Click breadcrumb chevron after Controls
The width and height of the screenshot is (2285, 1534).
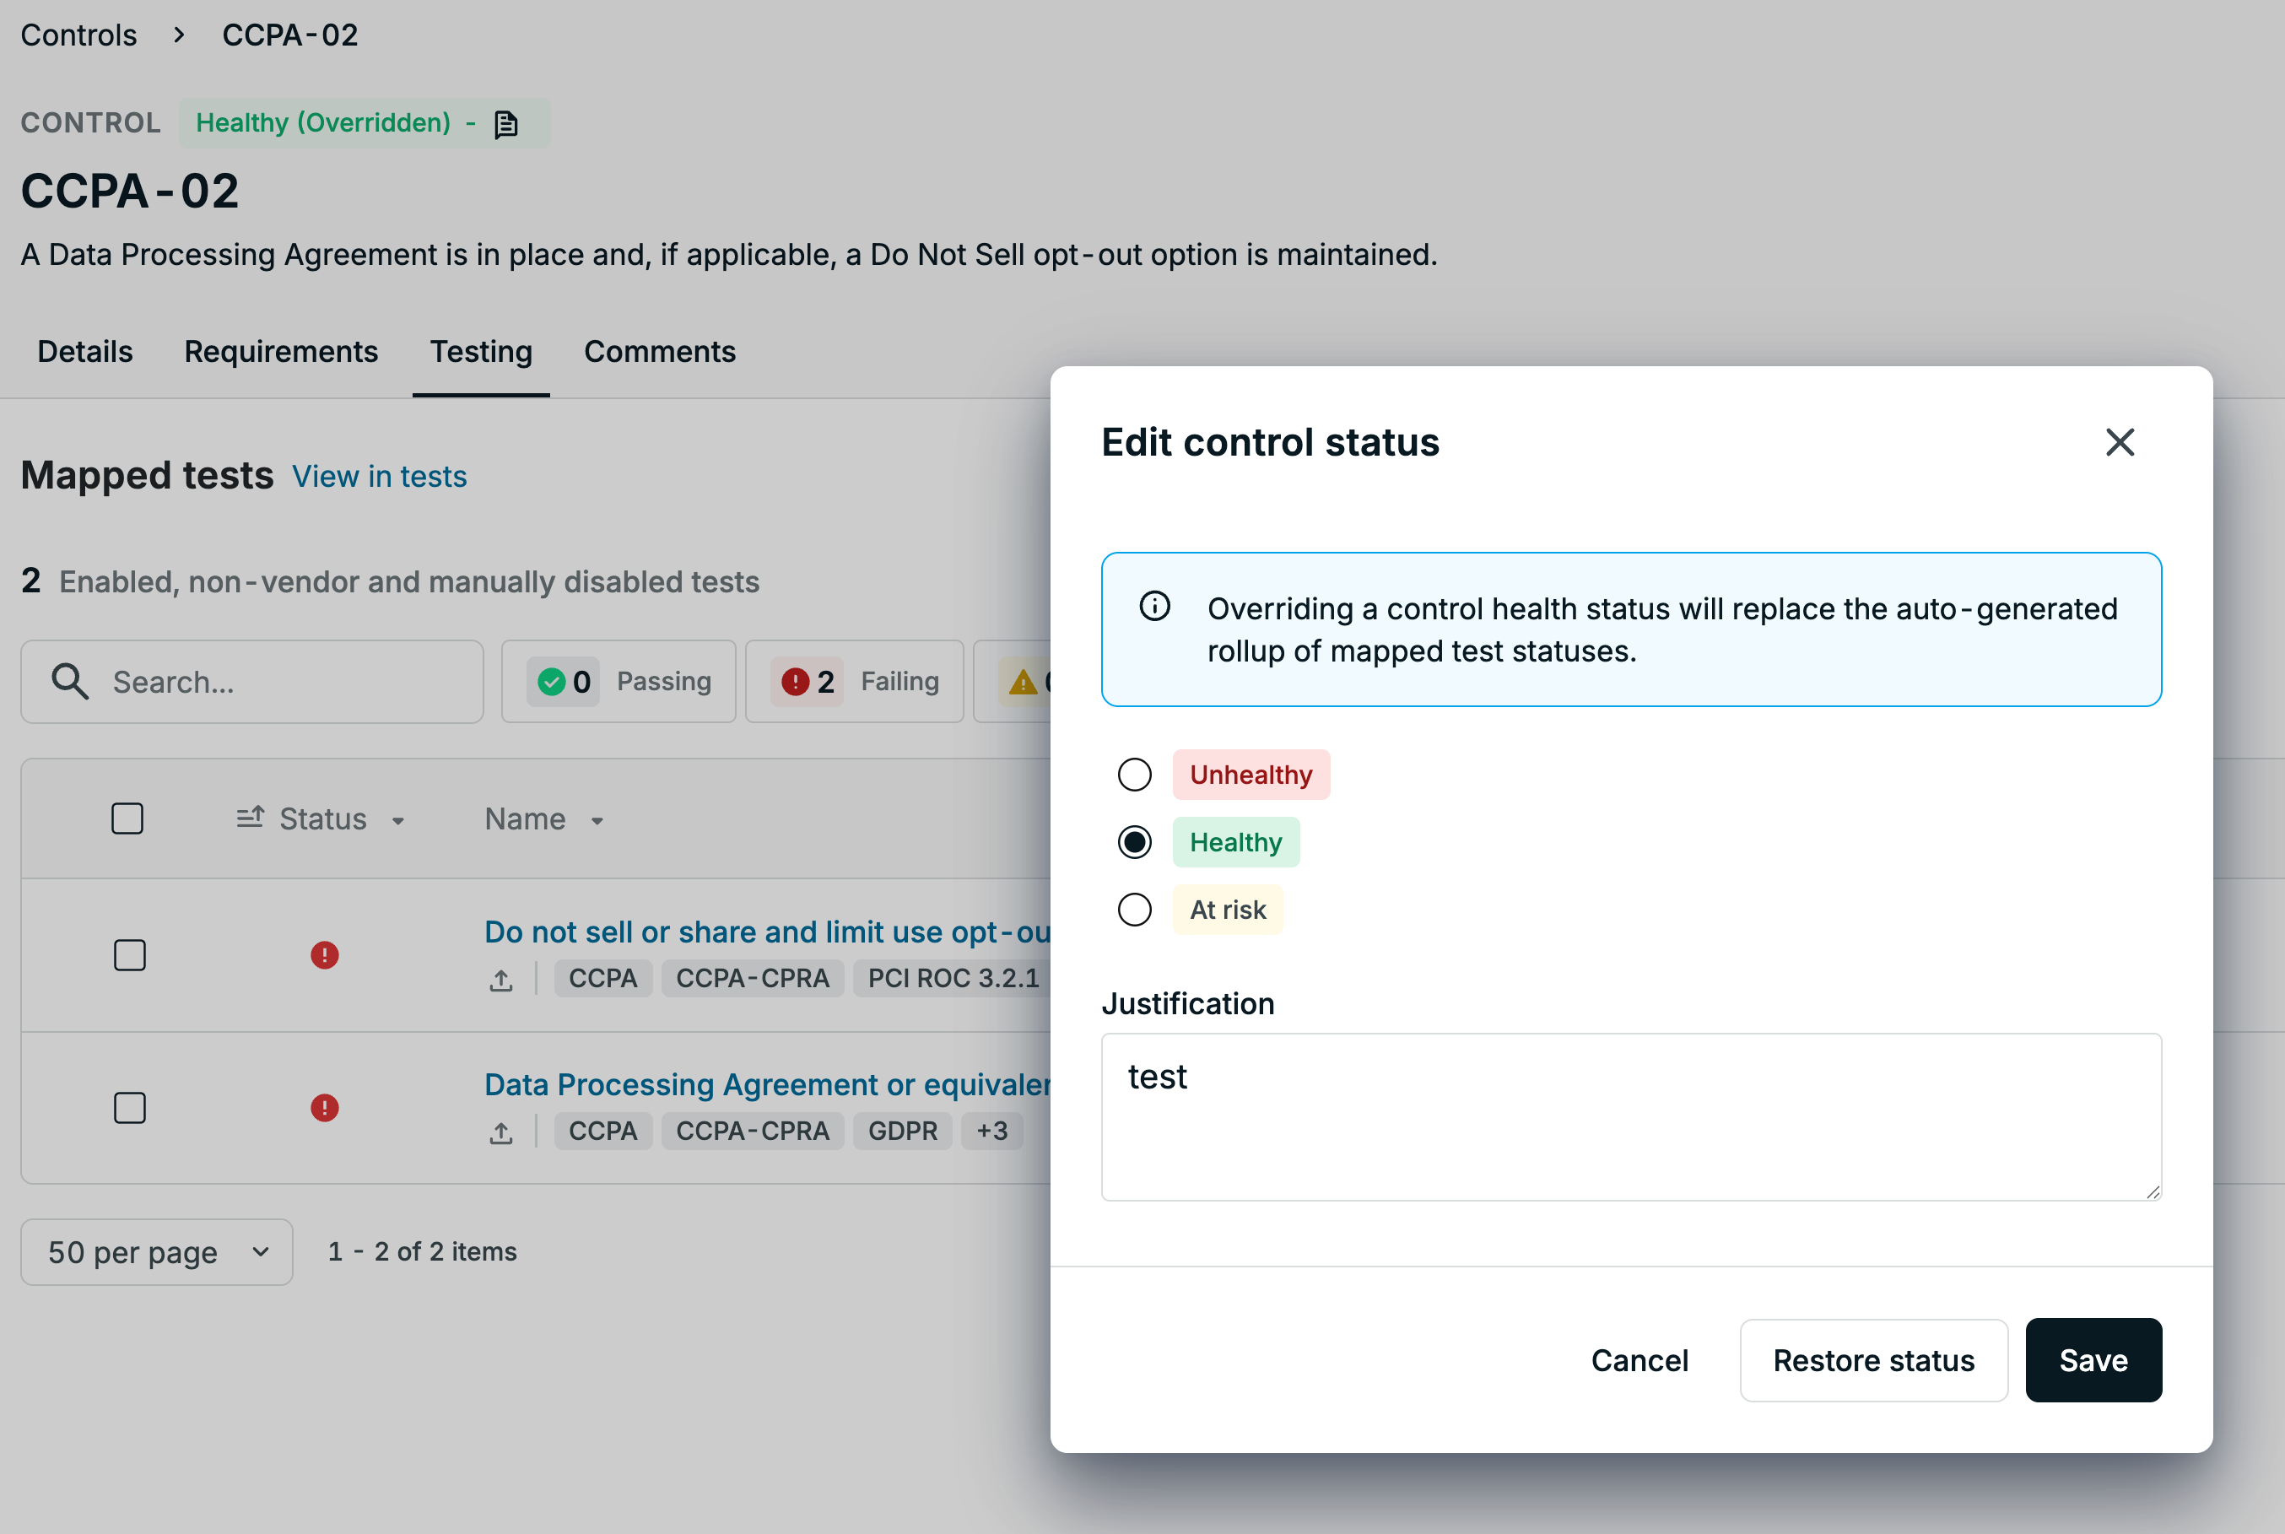tap(179, 35)
